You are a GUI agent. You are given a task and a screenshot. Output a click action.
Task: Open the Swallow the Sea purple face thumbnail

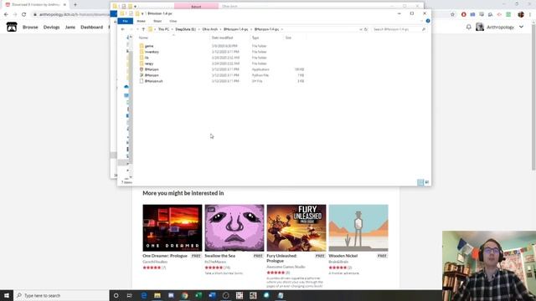234,228
